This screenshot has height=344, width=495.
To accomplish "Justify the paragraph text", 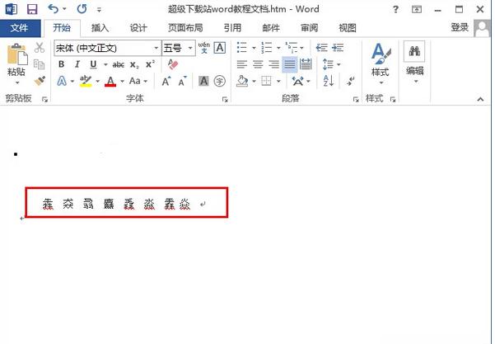I will pos(290,64).
